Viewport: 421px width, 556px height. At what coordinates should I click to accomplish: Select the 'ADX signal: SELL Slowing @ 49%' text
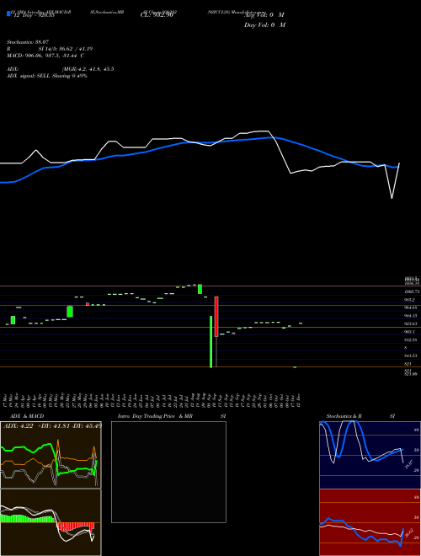pos(47,76)
